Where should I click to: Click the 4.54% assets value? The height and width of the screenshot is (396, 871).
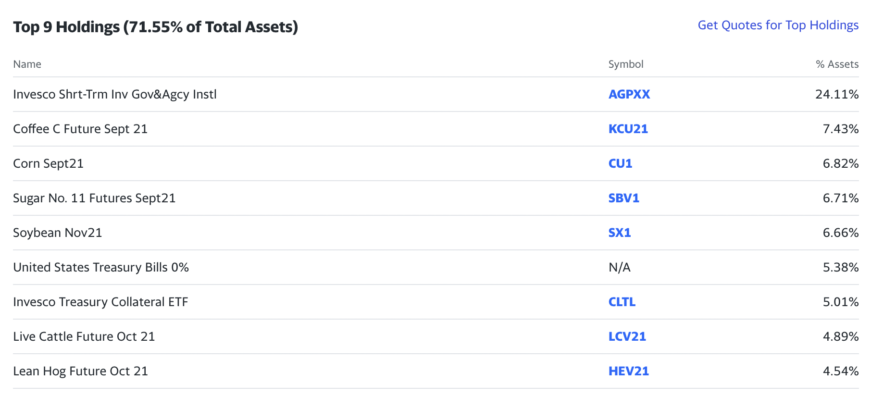[841, 371]
